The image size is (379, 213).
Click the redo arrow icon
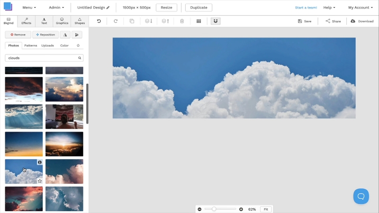(116, 21)
